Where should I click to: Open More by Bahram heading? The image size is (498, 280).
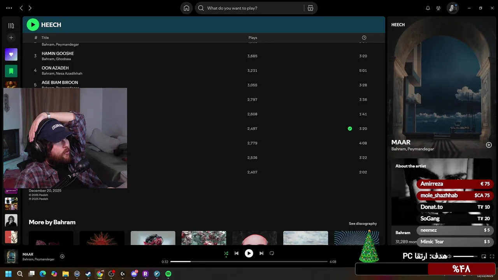click(52, 222)
